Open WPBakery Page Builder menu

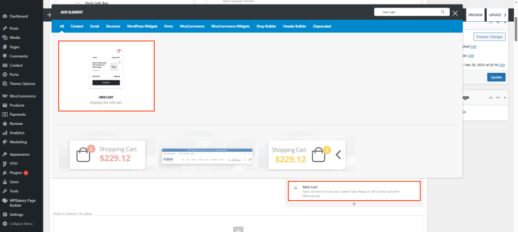21,203
